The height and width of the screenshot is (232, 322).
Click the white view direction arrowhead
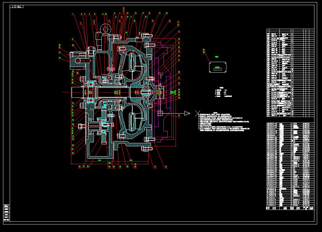pos(187,113)
